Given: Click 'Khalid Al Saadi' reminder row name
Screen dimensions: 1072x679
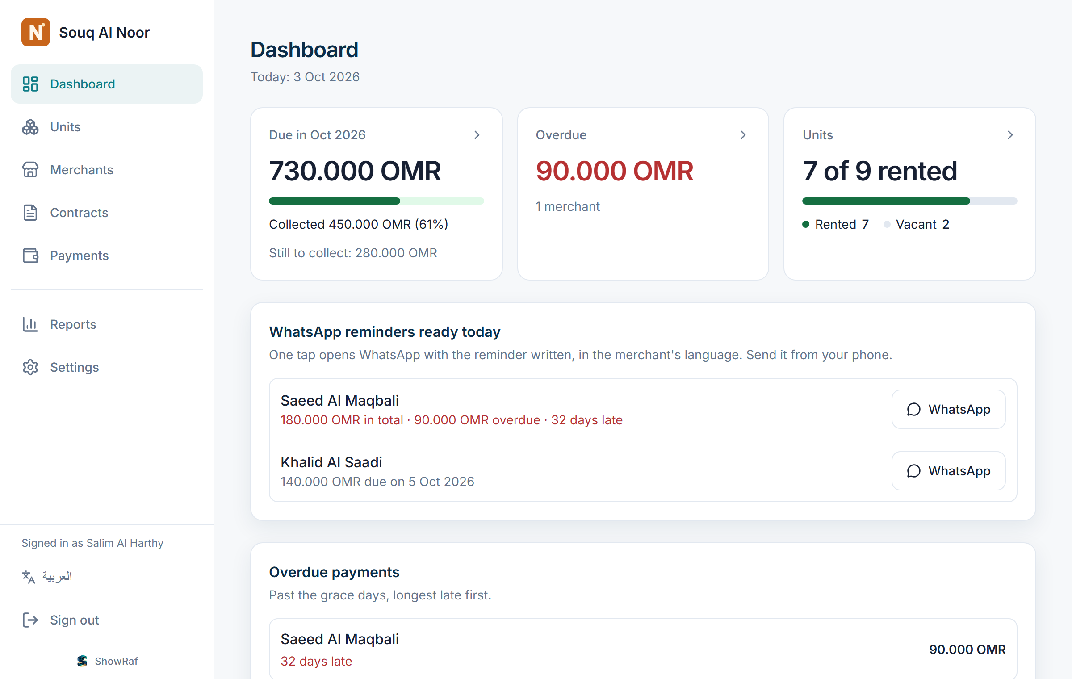Looking at the screenshot, I should (331, 462).
